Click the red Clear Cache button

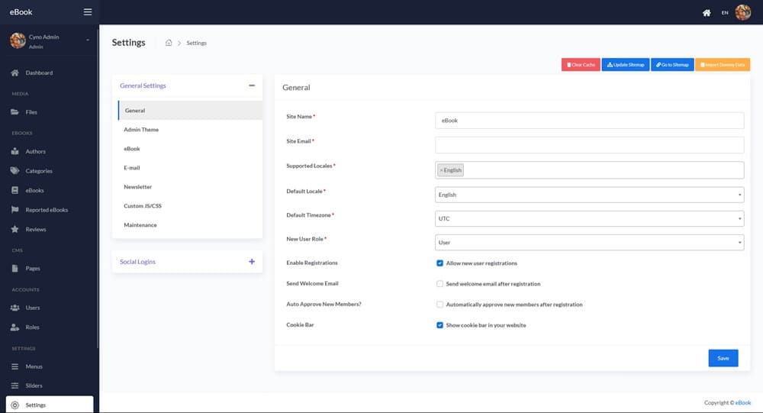coord(581,65)
